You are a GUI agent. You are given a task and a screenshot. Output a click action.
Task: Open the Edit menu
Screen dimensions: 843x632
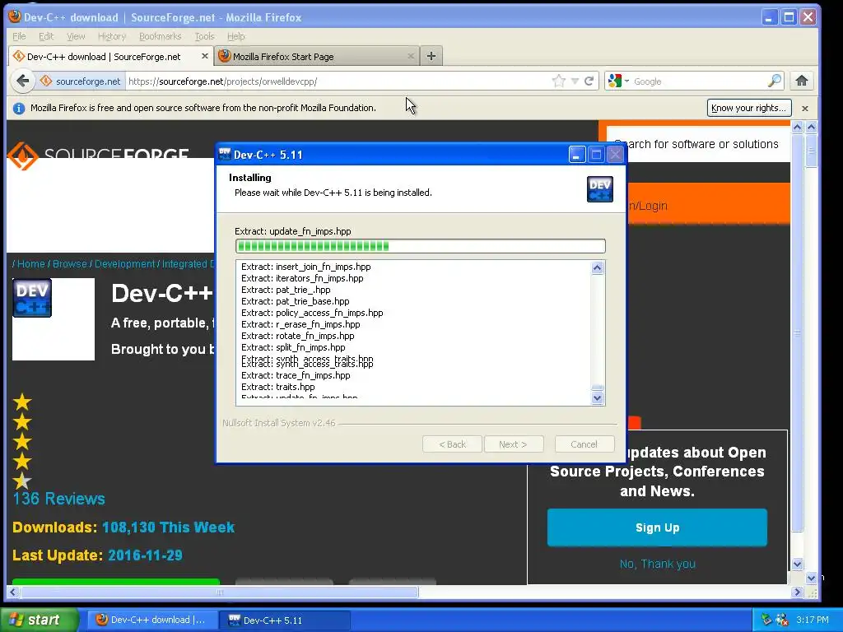click(46, 36)
